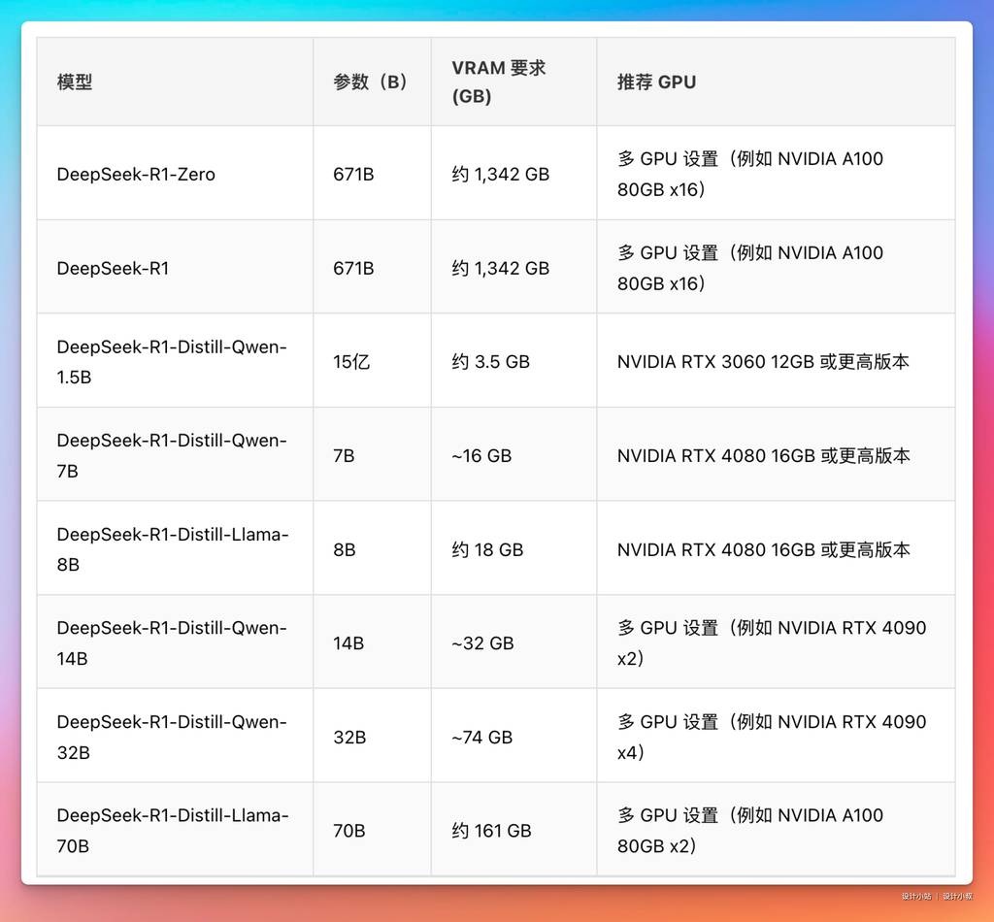Click DeepSeek-R1-Distill-Qwen-1.5B model name
The image size is (994, 922).
pyautogui.click(x=172, y=362)
